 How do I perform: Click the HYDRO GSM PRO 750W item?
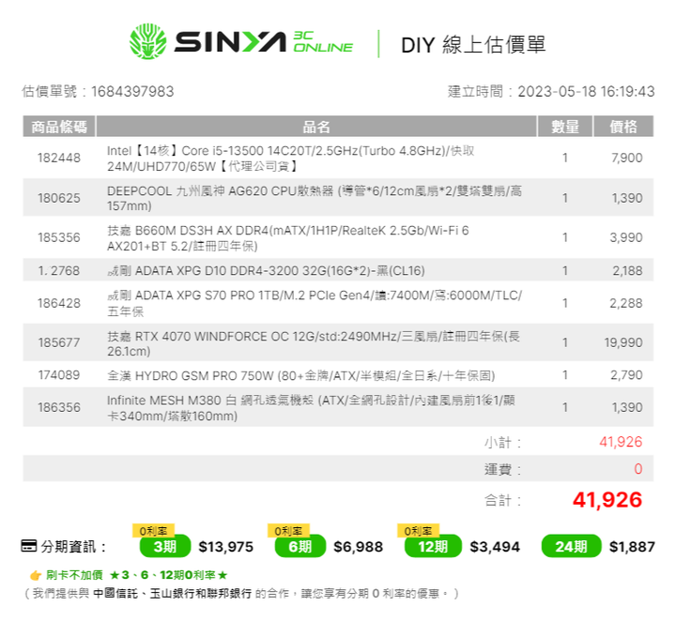301,376
